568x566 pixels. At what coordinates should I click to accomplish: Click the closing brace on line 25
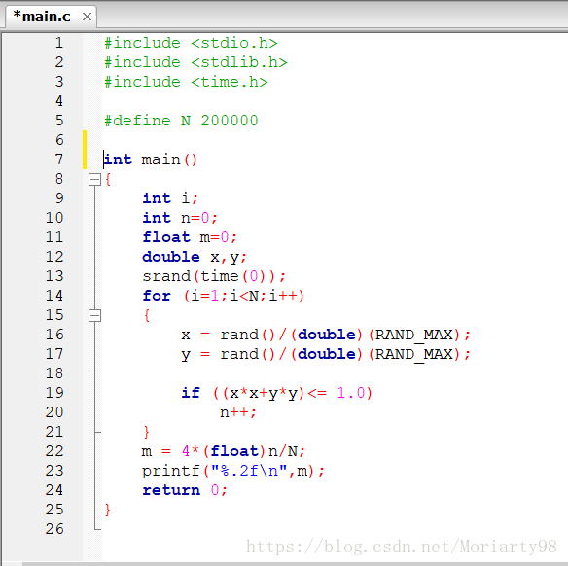[108, 510]
